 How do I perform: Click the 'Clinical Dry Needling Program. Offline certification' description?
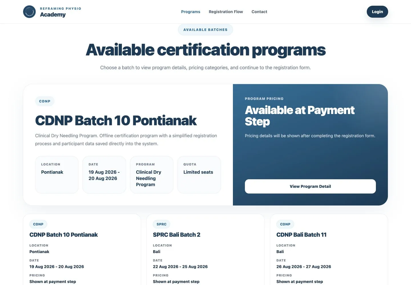click(x=126, y=140)
